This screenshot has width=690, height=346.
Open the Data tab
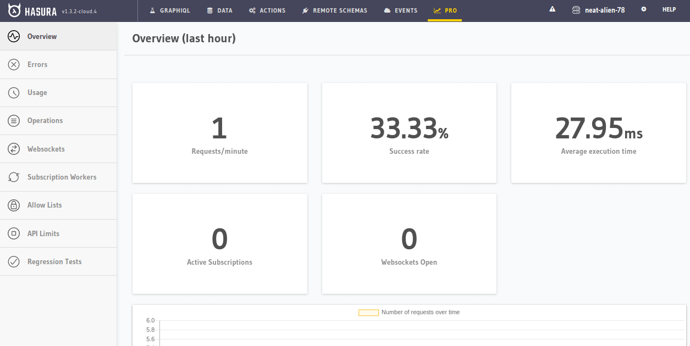(219, 10)
